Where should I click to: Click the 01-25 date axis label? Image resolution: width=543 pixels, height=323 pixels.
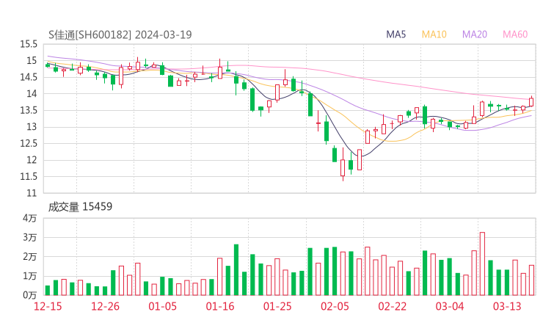(277, 306)
